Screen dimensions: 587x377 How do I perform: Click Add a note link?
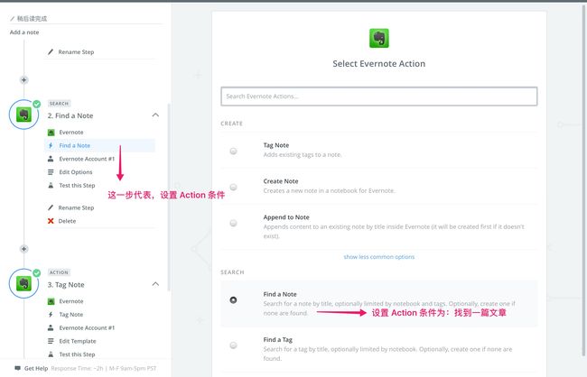point(24,32)
